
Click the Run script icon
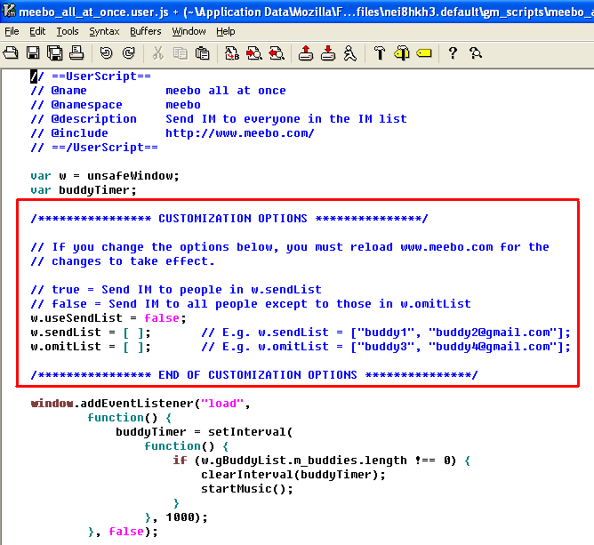pyautogui.click(x=350, y=53)
